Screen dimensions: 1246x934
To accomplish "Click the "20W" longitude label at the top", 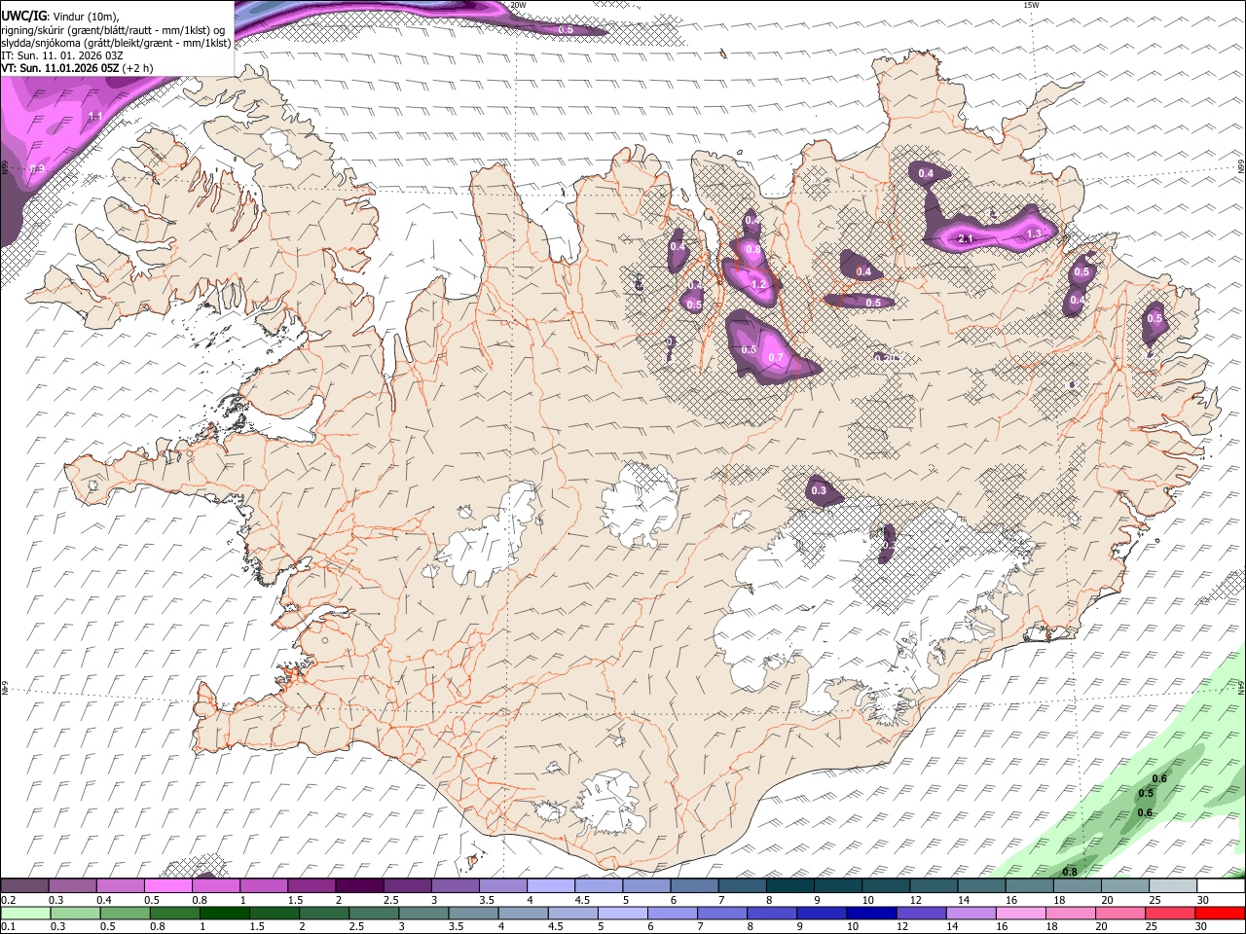I will (518, 5).
